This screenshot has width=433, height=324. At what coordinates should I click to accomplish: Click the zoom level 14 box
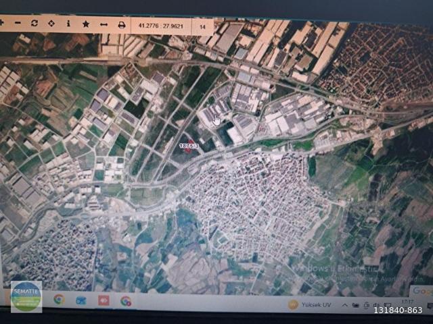tap(202, 27)
